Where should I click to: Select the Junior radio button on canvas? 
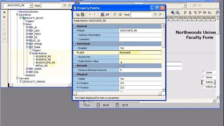pyautogui.click(x=204, y=72)
